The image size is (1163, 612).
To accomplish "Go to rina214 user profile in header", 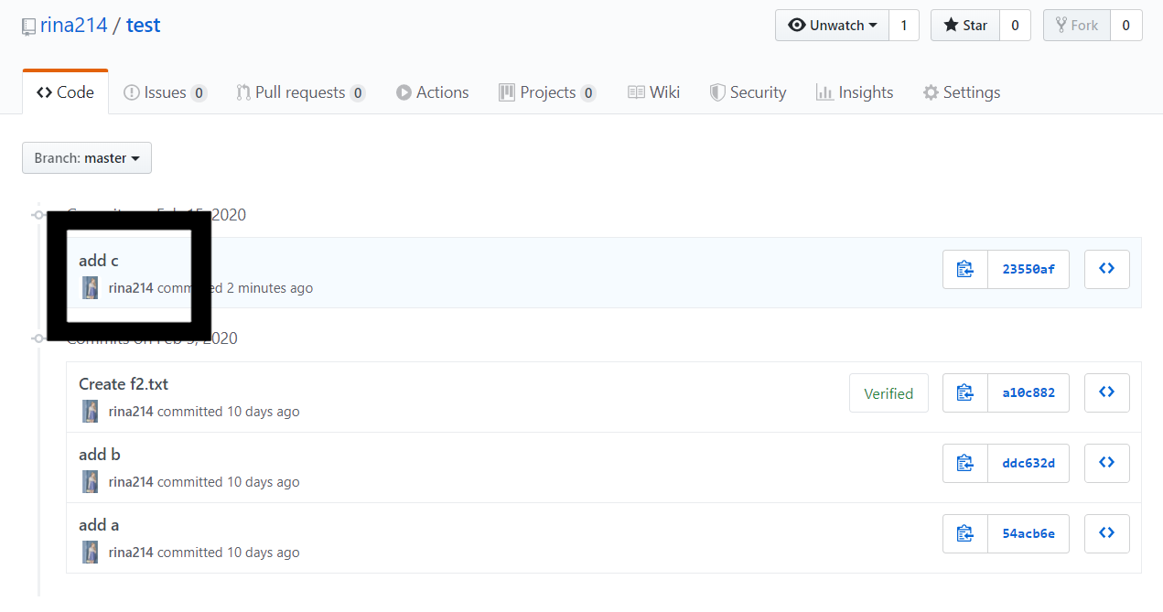I will (74, 26).
